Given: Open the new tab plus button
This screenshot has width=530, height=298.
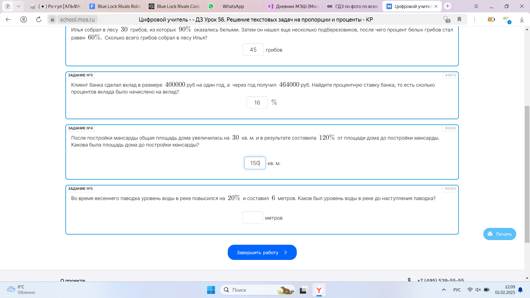Looking at the screenshot, I should pos(448,6).
